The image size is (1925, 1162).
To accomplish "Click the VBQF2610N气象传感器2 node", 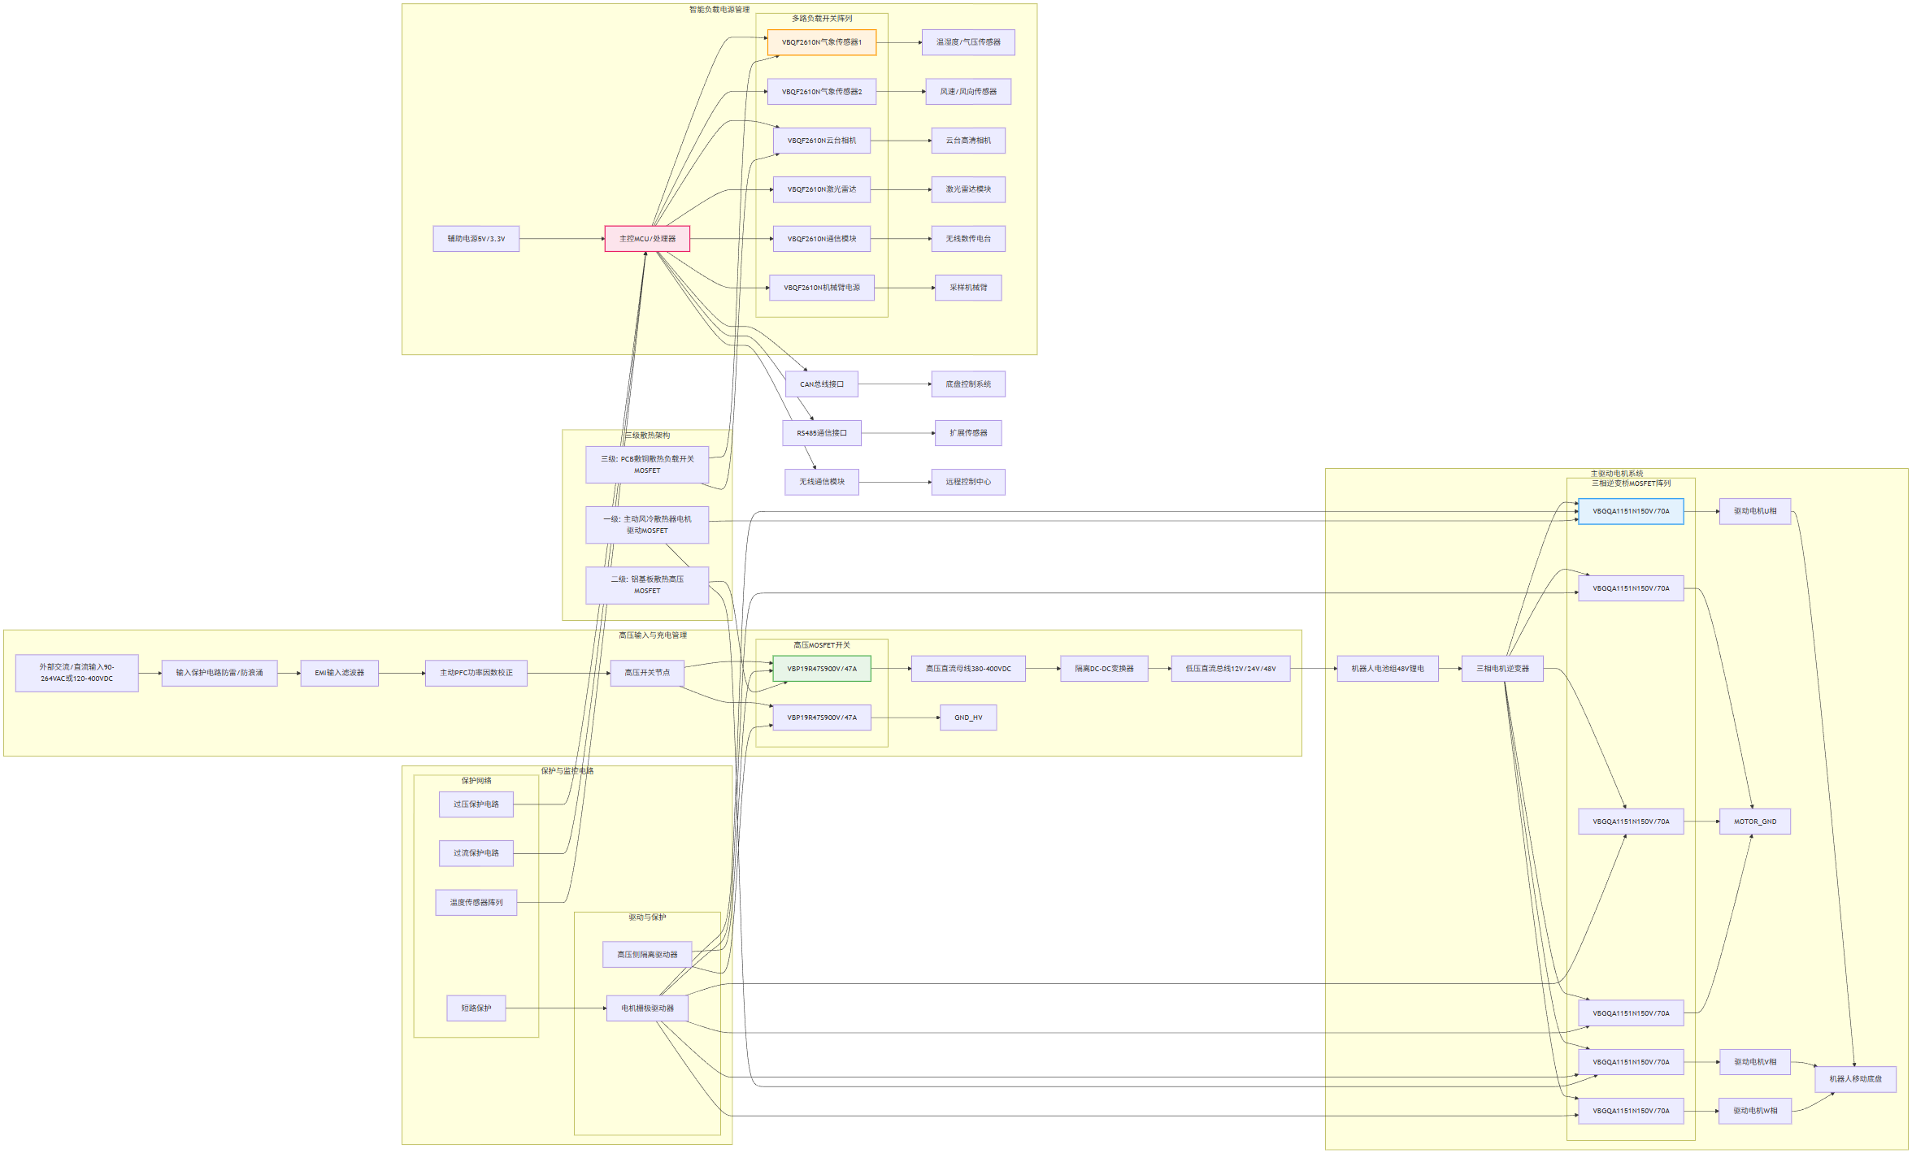I will (822, 92).
